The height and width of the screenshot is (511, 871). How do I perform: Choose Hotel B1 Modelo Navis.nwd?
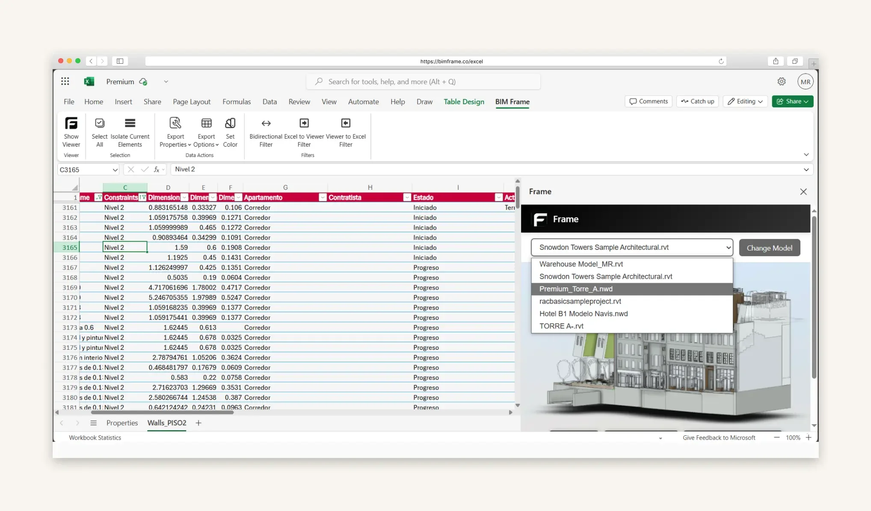632,314
